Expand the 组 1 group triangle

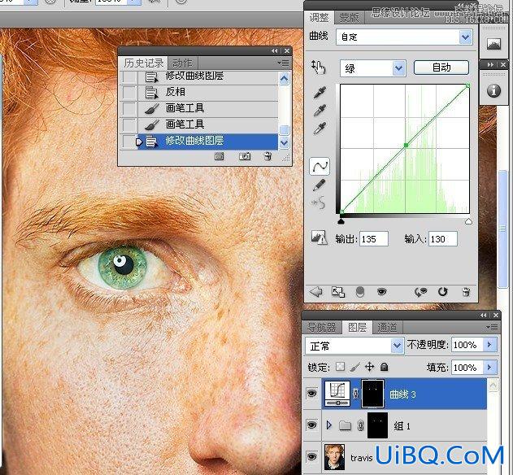point(329,425)
